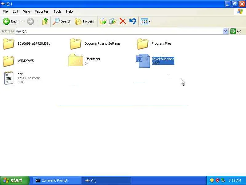
Task: Click the 3:19 AM taskbar clock
Action: click(x=235, y=180)
